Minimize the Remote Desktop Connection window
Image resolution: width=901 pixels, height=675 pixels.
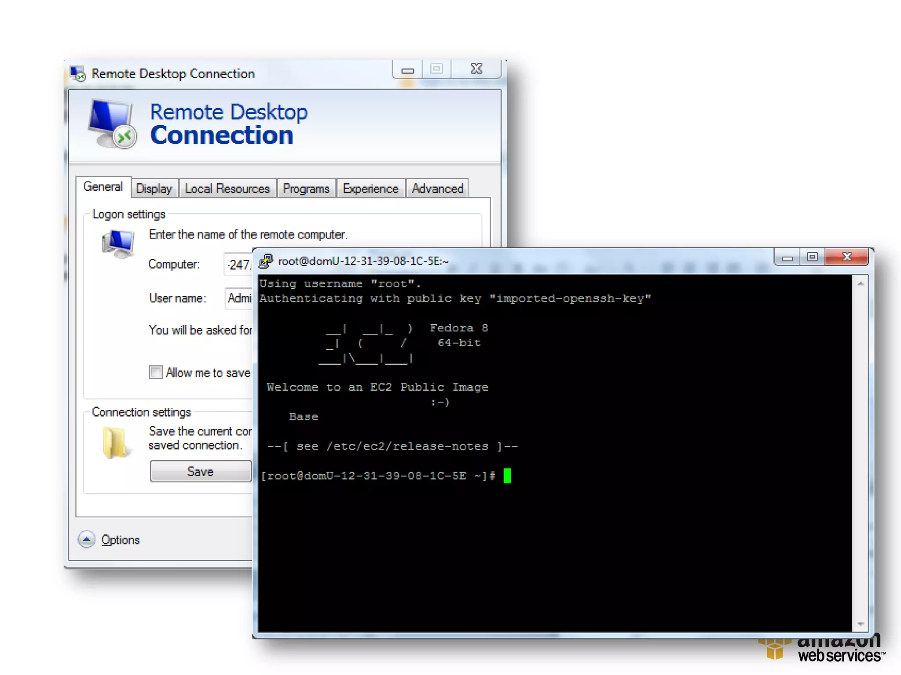407,70
